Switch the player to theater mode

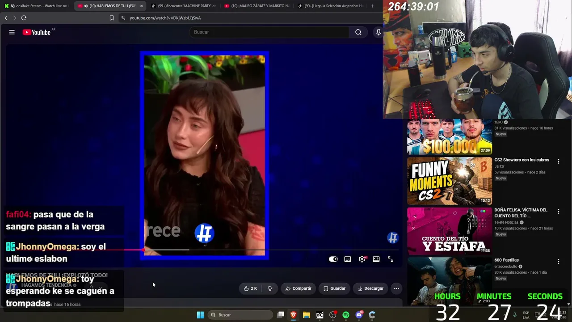pos(376,259)
